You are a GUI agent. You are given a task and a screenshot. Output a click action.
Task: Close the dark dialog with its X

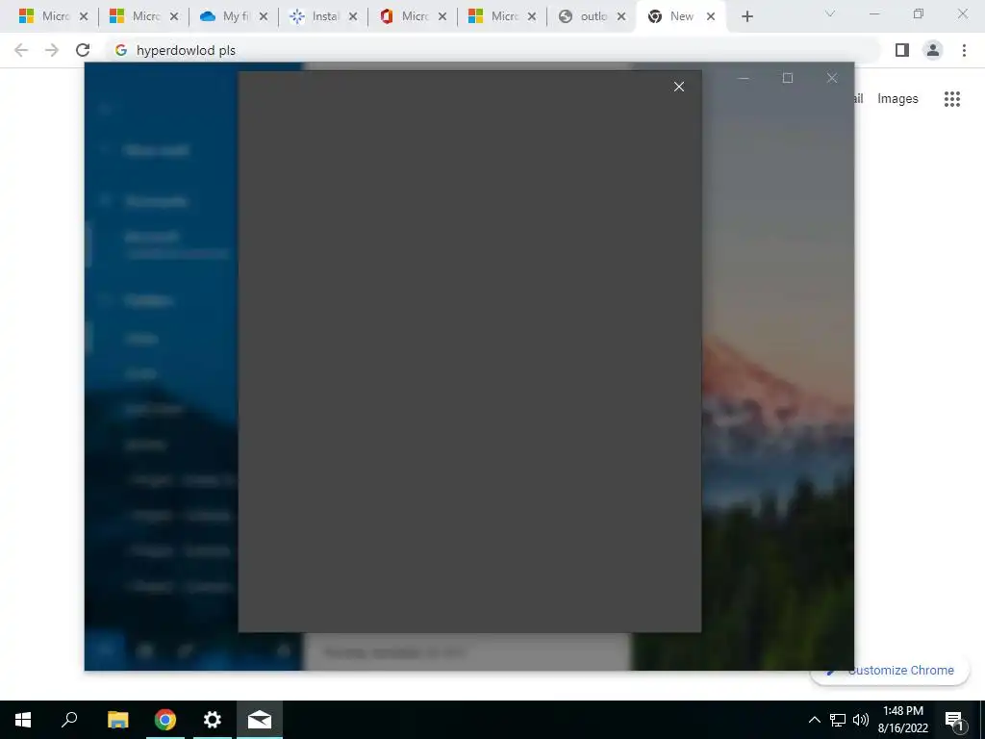(678, 87)
